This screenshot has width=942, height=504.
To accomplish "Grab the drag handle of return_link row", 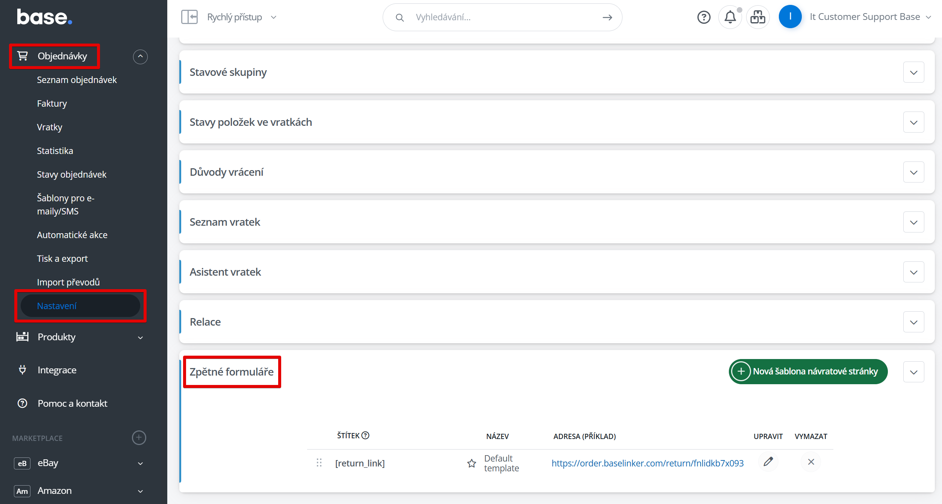I will pyautogui.click(x=319, y=463).
